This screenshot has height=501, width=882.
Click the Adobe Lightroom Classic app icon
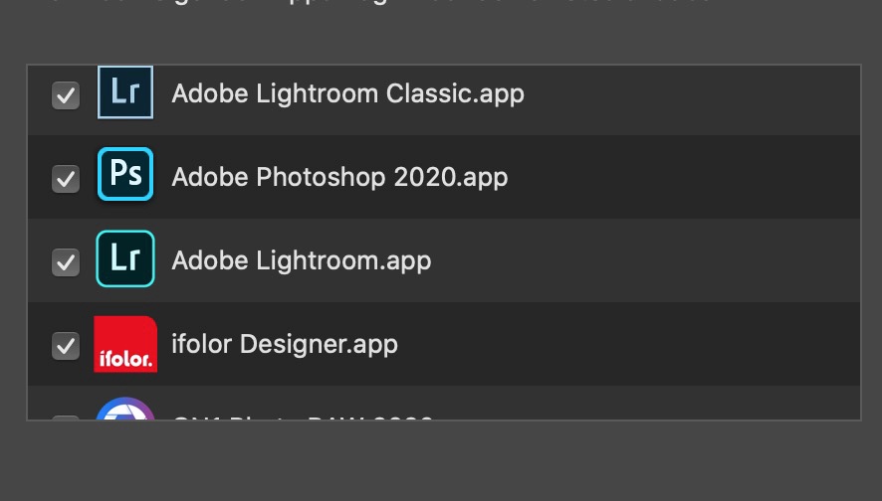click(x=125, y=92)
